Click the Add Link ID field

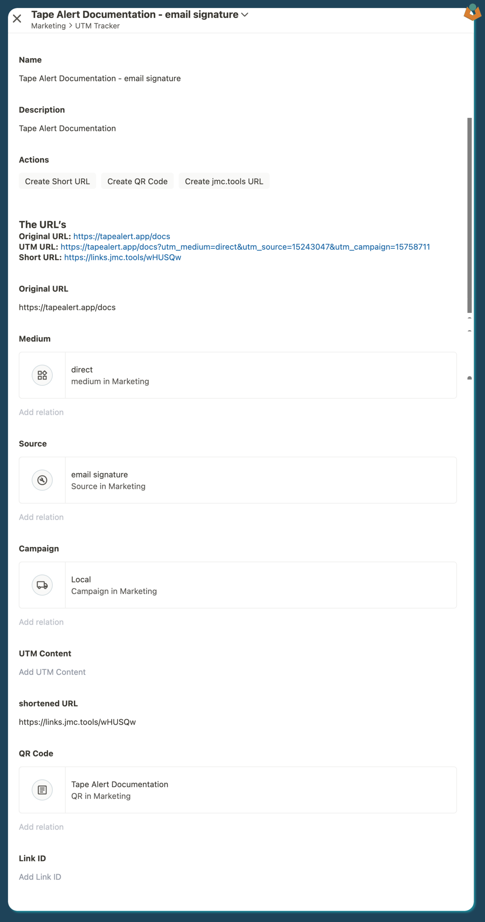40,877
